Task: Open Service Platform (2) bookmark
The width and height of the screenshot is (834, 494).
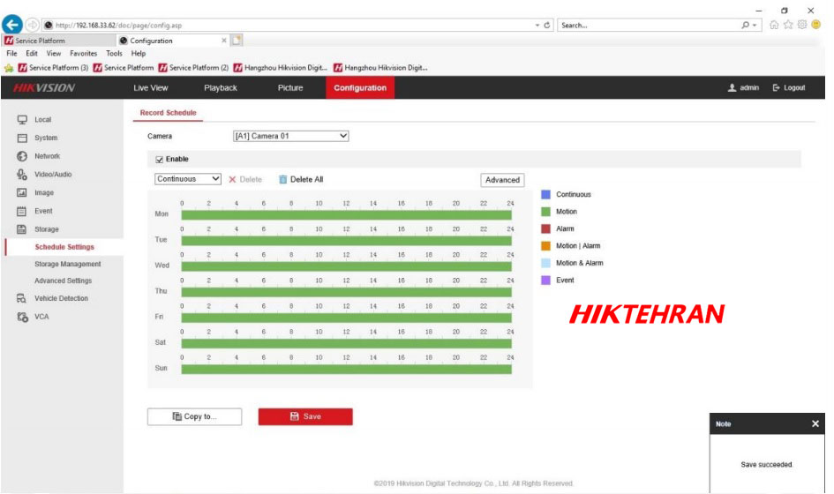Action: (193, 68)
